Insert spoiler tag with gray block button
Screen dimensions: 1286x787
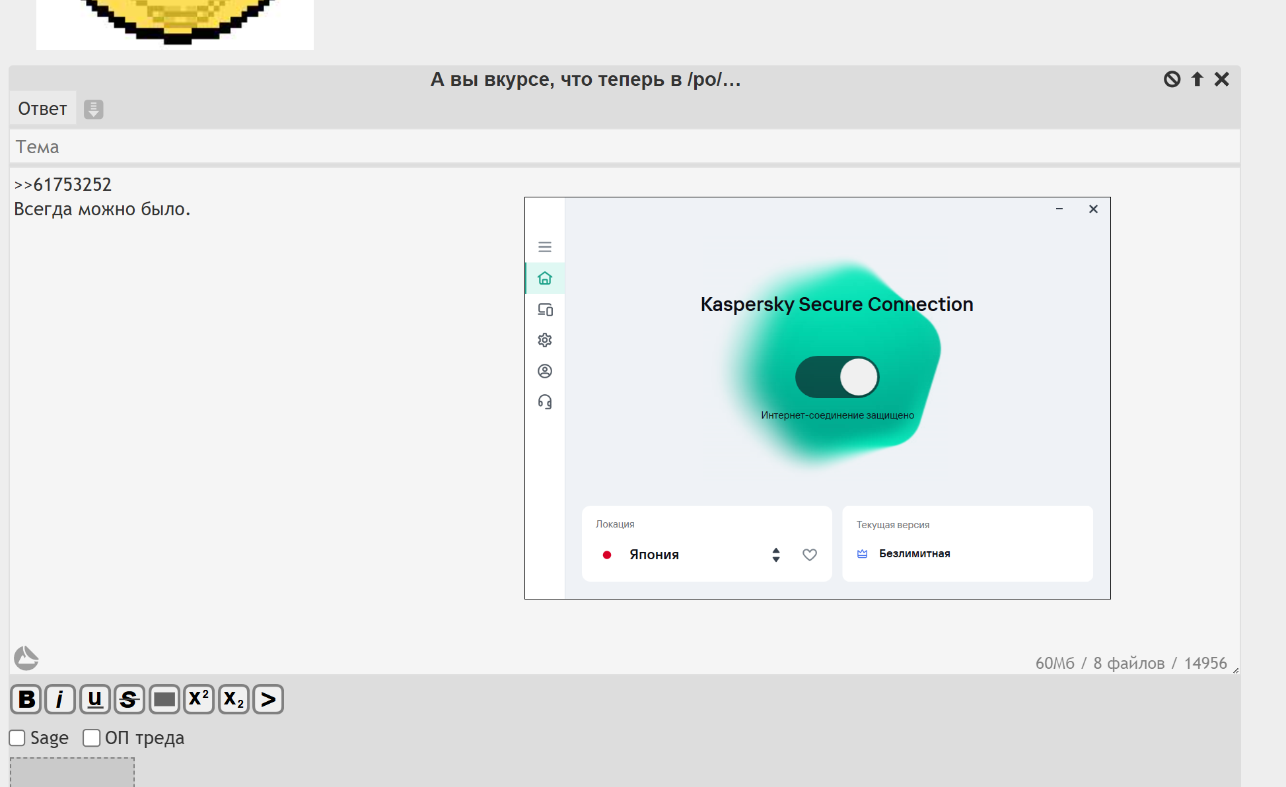point(164,699)
